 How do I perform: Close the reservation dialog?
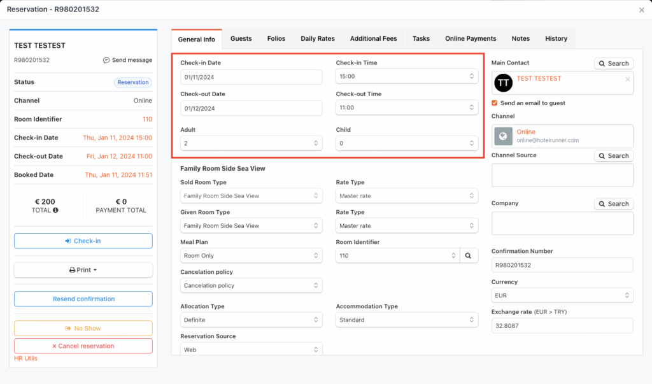pos(641,10)
